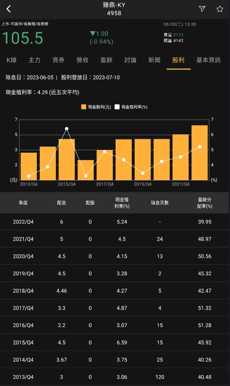Click the 填息天數 column header
This screenshot has width=230, height=386.
(160, 203)
